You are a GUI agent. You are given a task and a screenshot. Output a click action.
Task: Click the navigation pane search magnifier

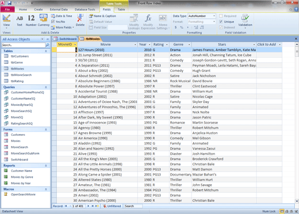coord(47,45)
